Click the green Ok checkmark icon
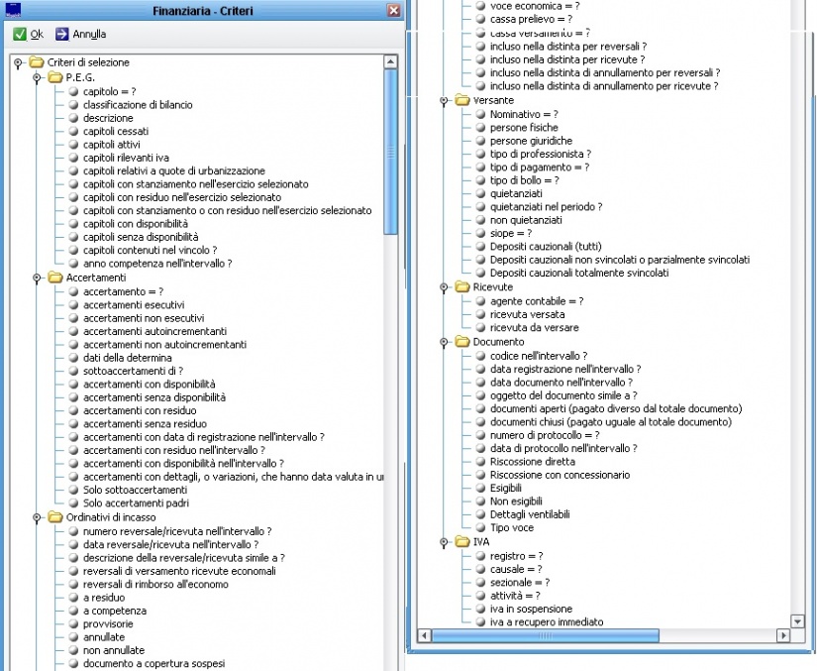 click(x=20, y=35)
